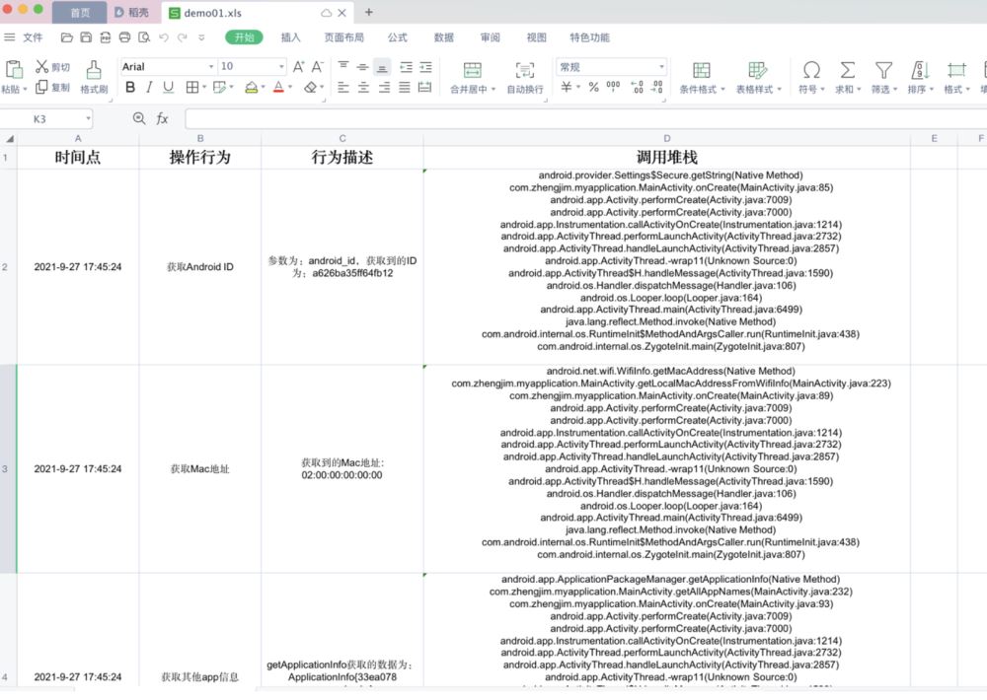Click the 符号 symbol button
Viewport: 987px width, 700px height.
point(811,77)
